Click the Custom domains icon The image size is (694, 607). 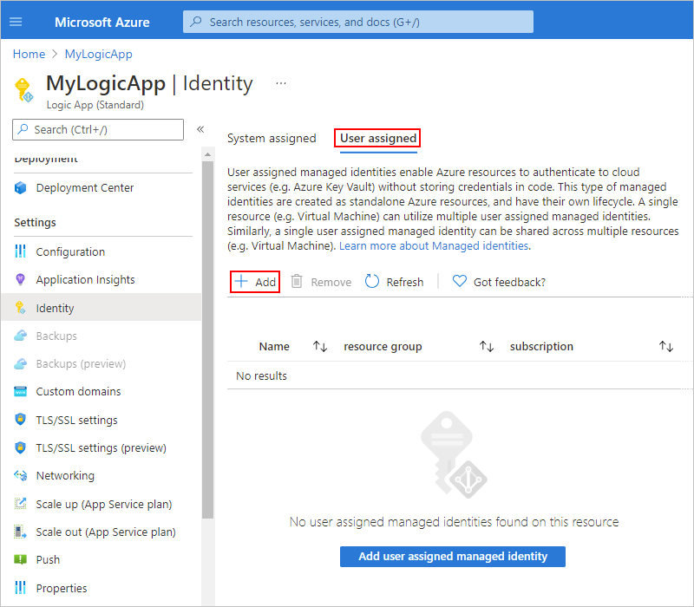(20, 392)
